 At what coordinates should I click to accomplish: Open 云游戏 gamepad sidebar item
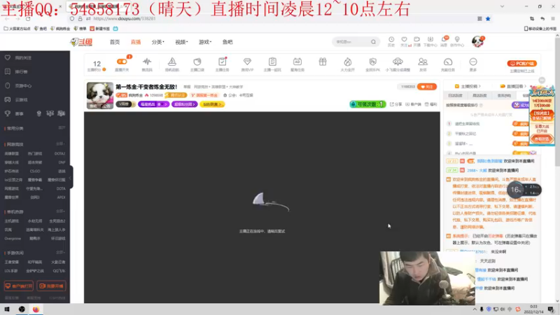tap(17, 99)
